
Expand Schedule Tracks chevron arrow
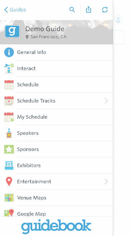coord(106,101)
